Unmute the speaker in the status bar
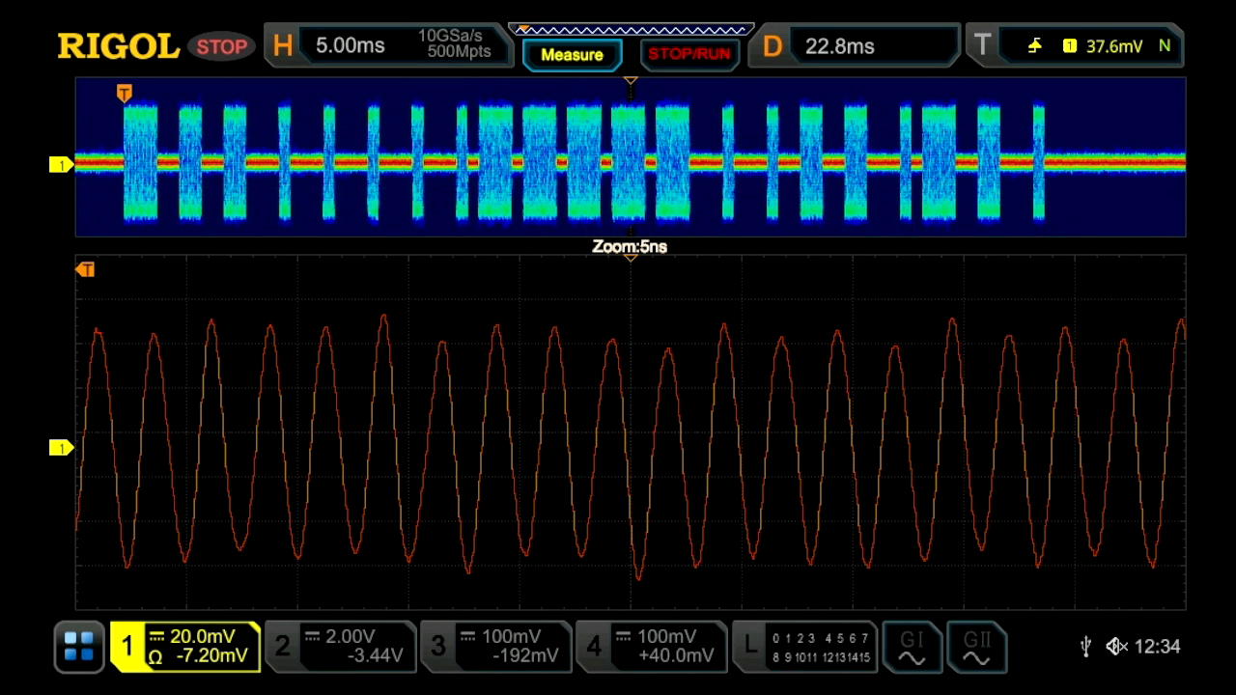 point(1116,647)
